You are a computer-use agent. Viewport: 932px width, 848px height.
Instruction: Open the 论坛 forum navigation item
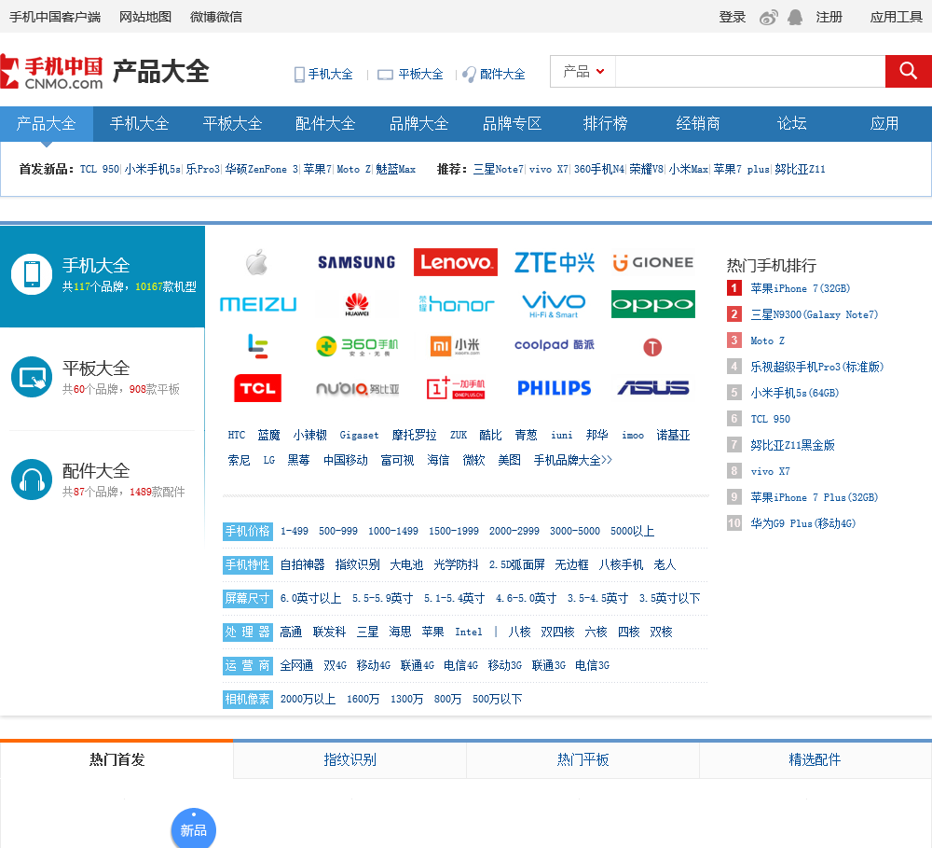(791, 124)
